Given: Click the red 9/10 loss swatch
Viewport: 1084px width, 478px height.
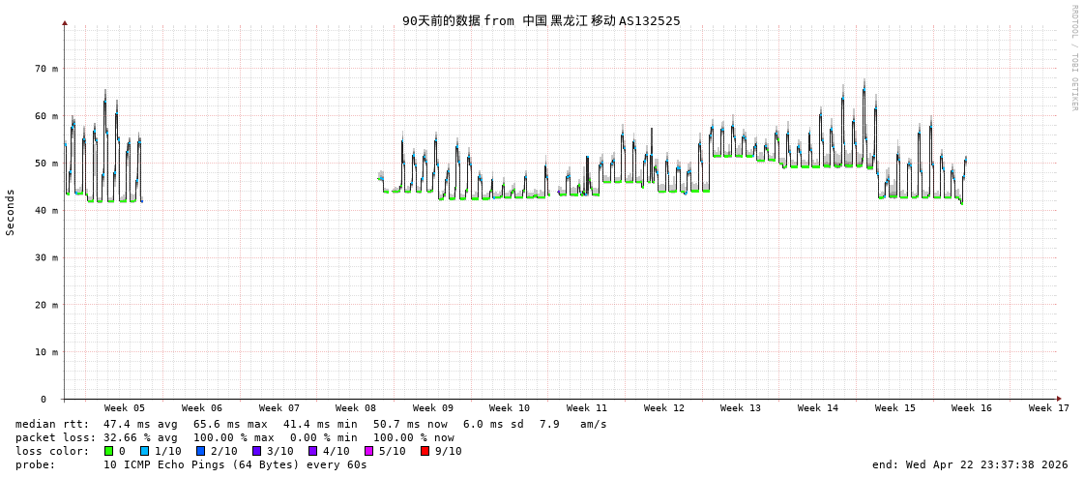Looking at the screenshot, I should click(x=425, y=451).
